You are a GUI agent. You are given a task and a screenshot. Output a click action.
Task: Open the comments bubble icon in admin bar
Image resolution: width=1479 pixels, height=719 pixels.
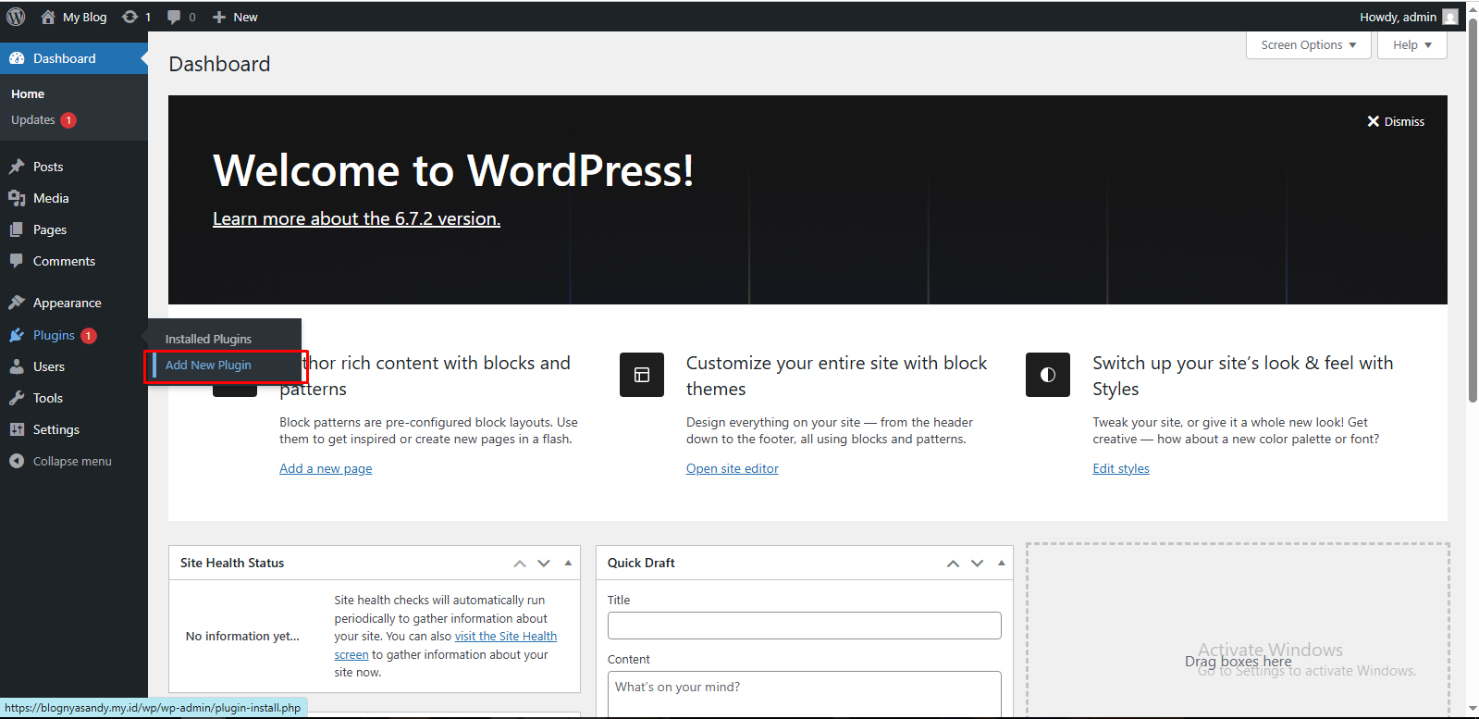[x=174, y=17]
